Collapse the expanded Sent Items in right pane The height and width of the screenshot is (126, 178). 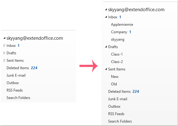[106, 69]
